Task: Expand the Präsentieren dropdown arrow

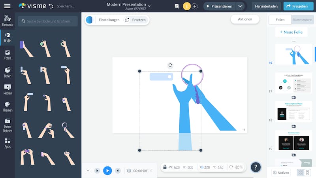Action: tap(240, 6)
